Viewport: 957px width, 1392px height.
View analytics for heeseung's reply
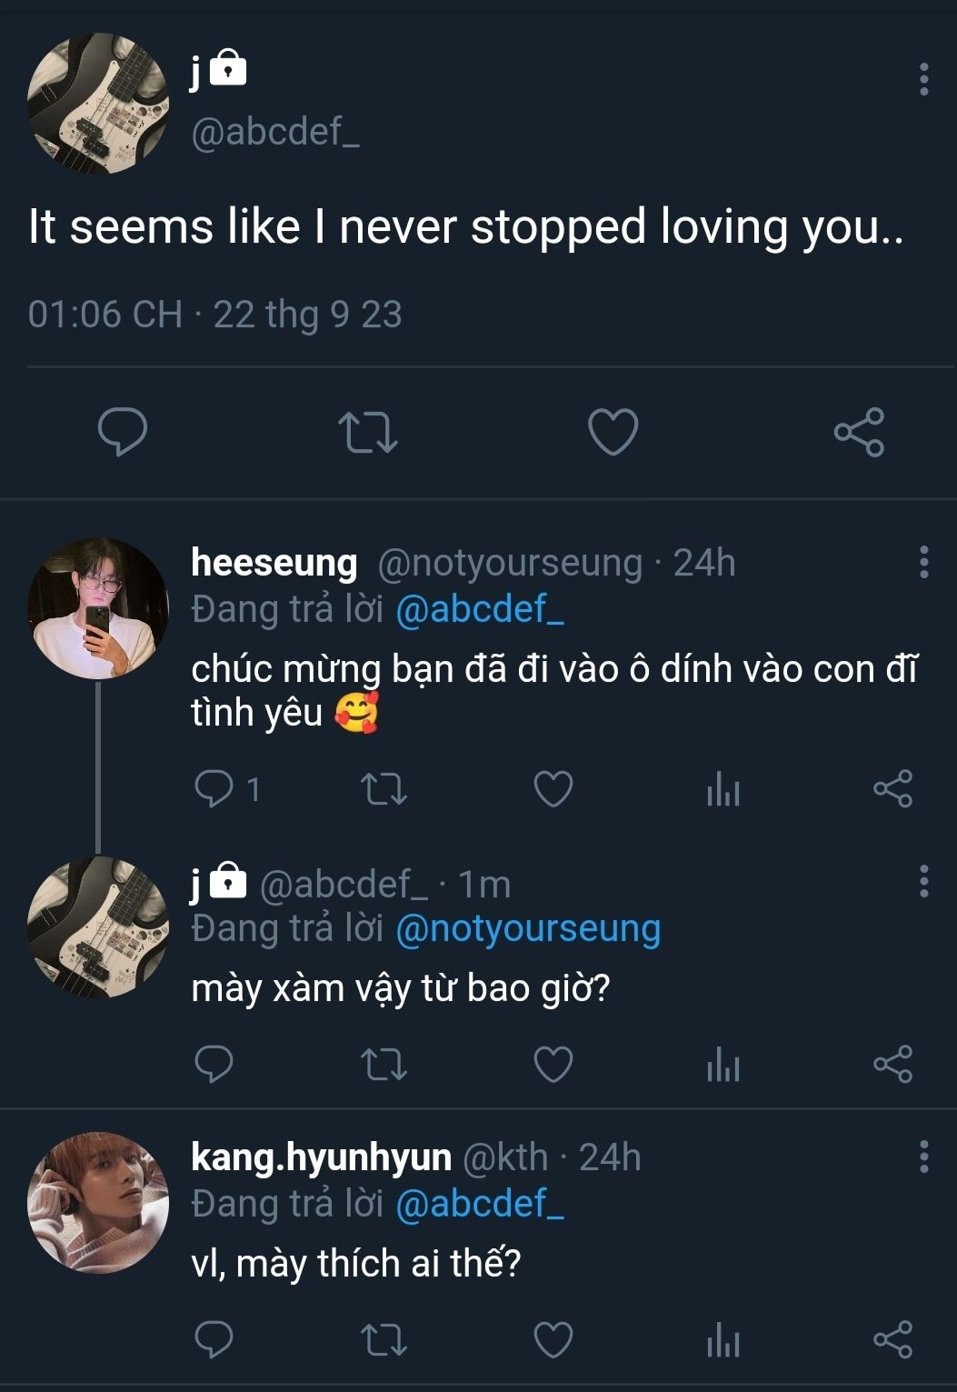[x=723, y=789]
